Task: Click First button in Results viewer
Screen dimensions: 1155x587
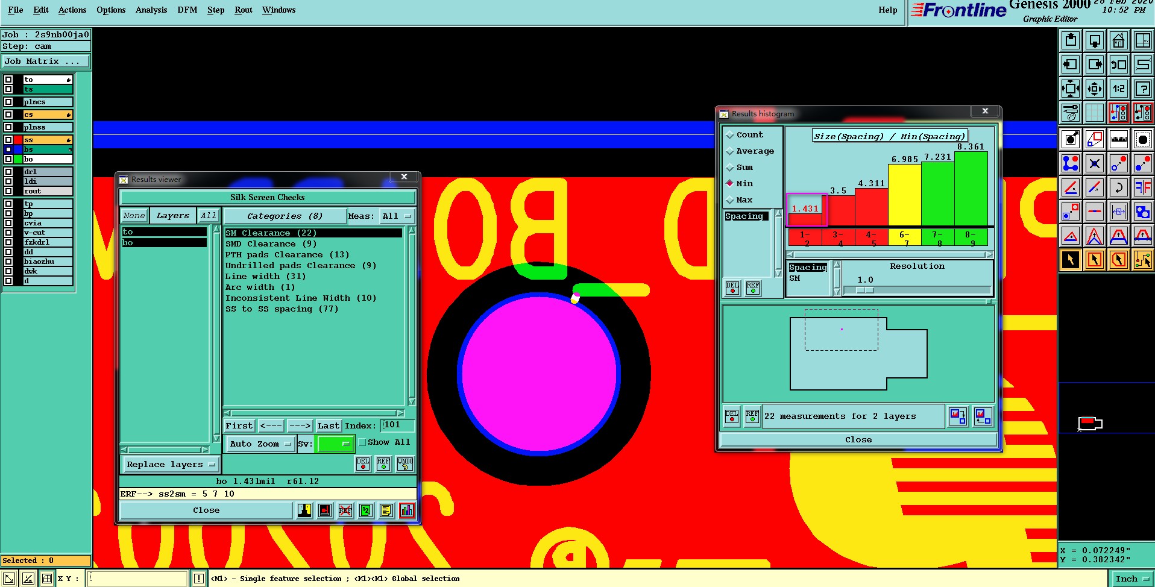Action: [x=239, y=425]
